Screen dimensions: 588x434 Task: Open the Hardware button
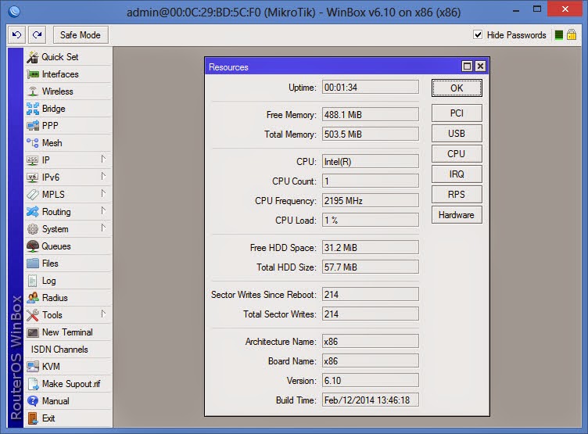tap(457, 215)
